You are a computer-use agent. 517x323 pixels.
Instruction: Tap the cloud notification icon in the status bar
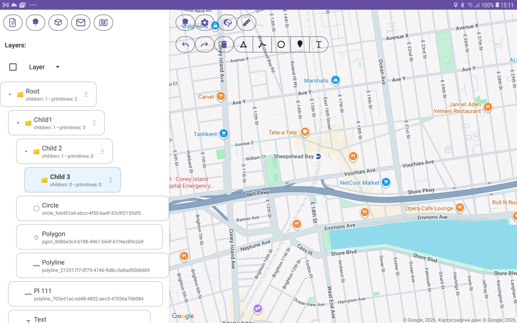click(14, 5)
